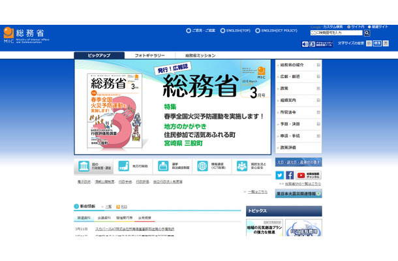Image resolution: width=398 pixels, height=261 pixels.
Task: Click 一覧 link beside 新着情報
Action: click(x=108, y=207)
